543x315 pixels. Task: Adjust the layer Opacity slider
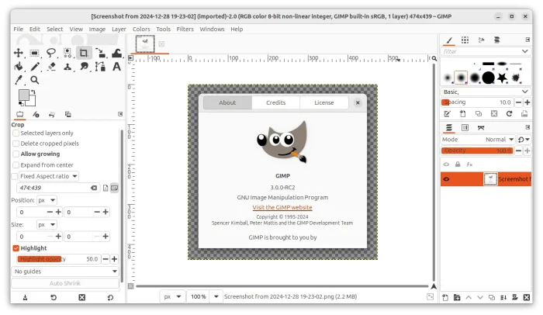(477, 151)
